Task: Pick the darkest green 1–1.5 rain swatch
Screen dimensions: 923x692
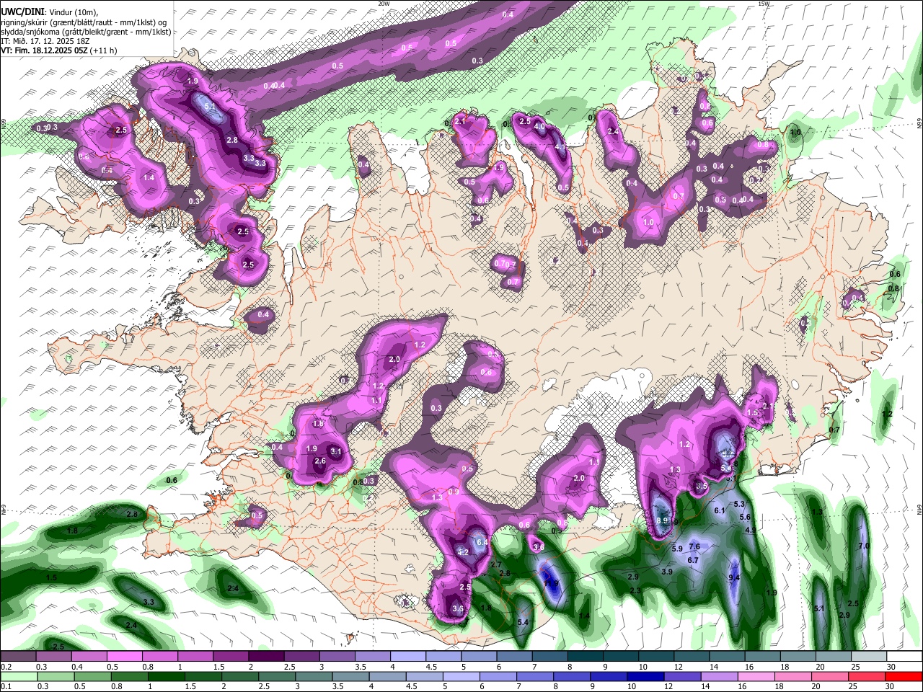Action: coord(165,677)
